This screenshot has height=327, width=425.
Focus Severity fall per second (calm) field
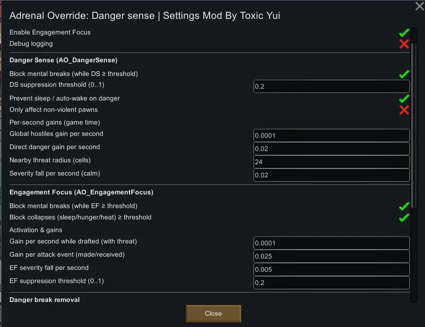331,175
